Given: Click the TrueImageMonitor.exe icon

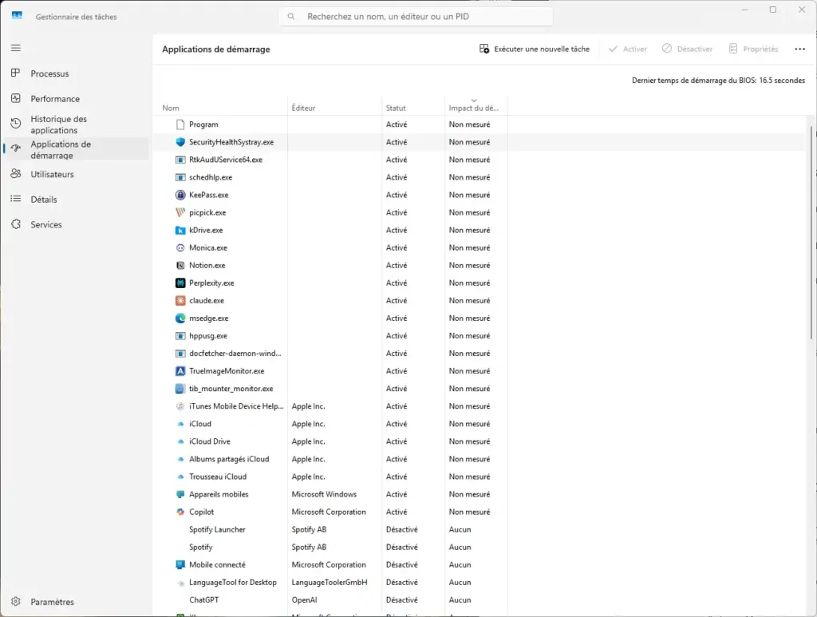Looking at the screenshot, I should click(180, 371).
